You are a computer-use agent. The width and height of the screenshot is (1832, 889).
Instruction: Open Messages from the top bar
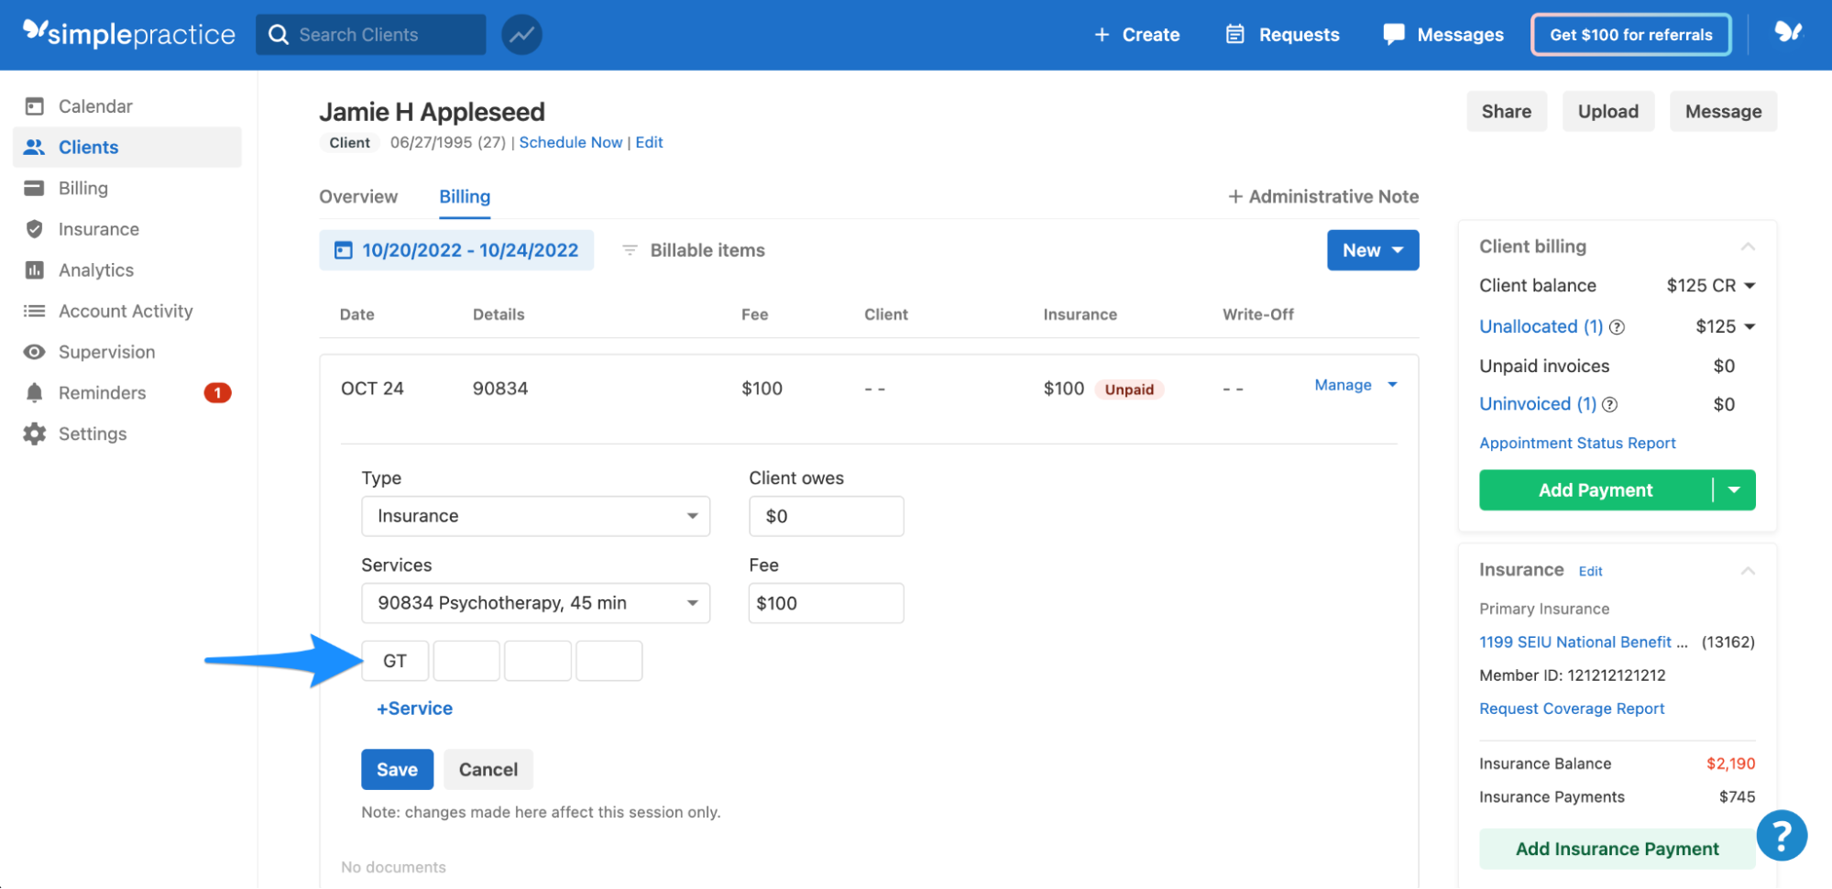pos(1443,35)
